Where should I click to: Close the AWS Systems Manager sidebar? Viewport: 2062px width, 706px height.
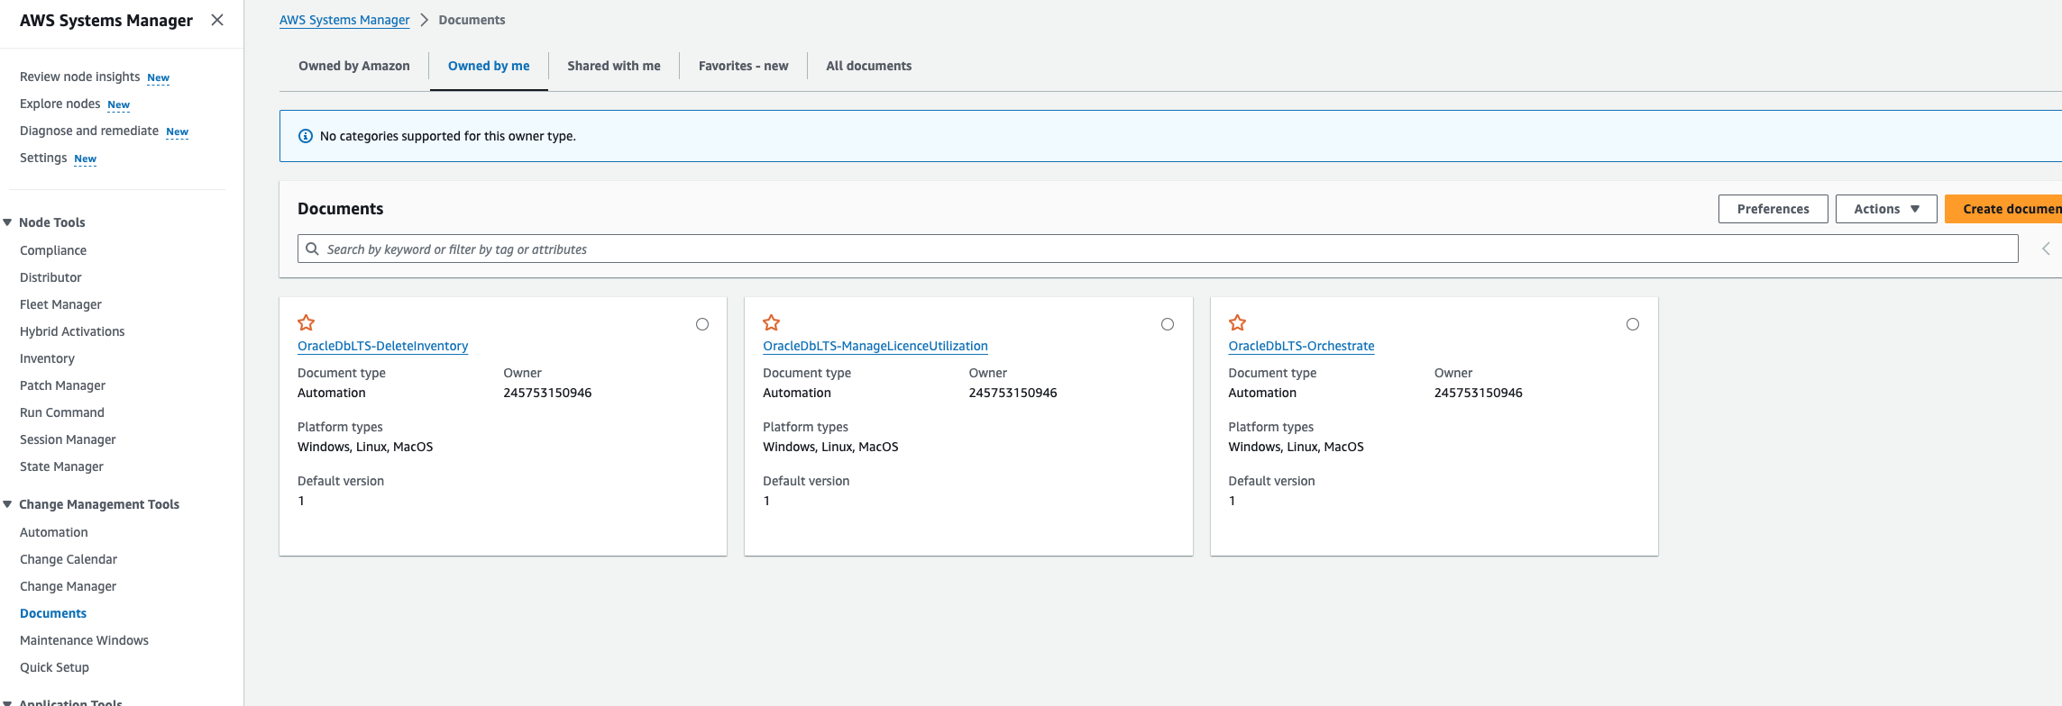pyautogui.click(x=217, y=20)
